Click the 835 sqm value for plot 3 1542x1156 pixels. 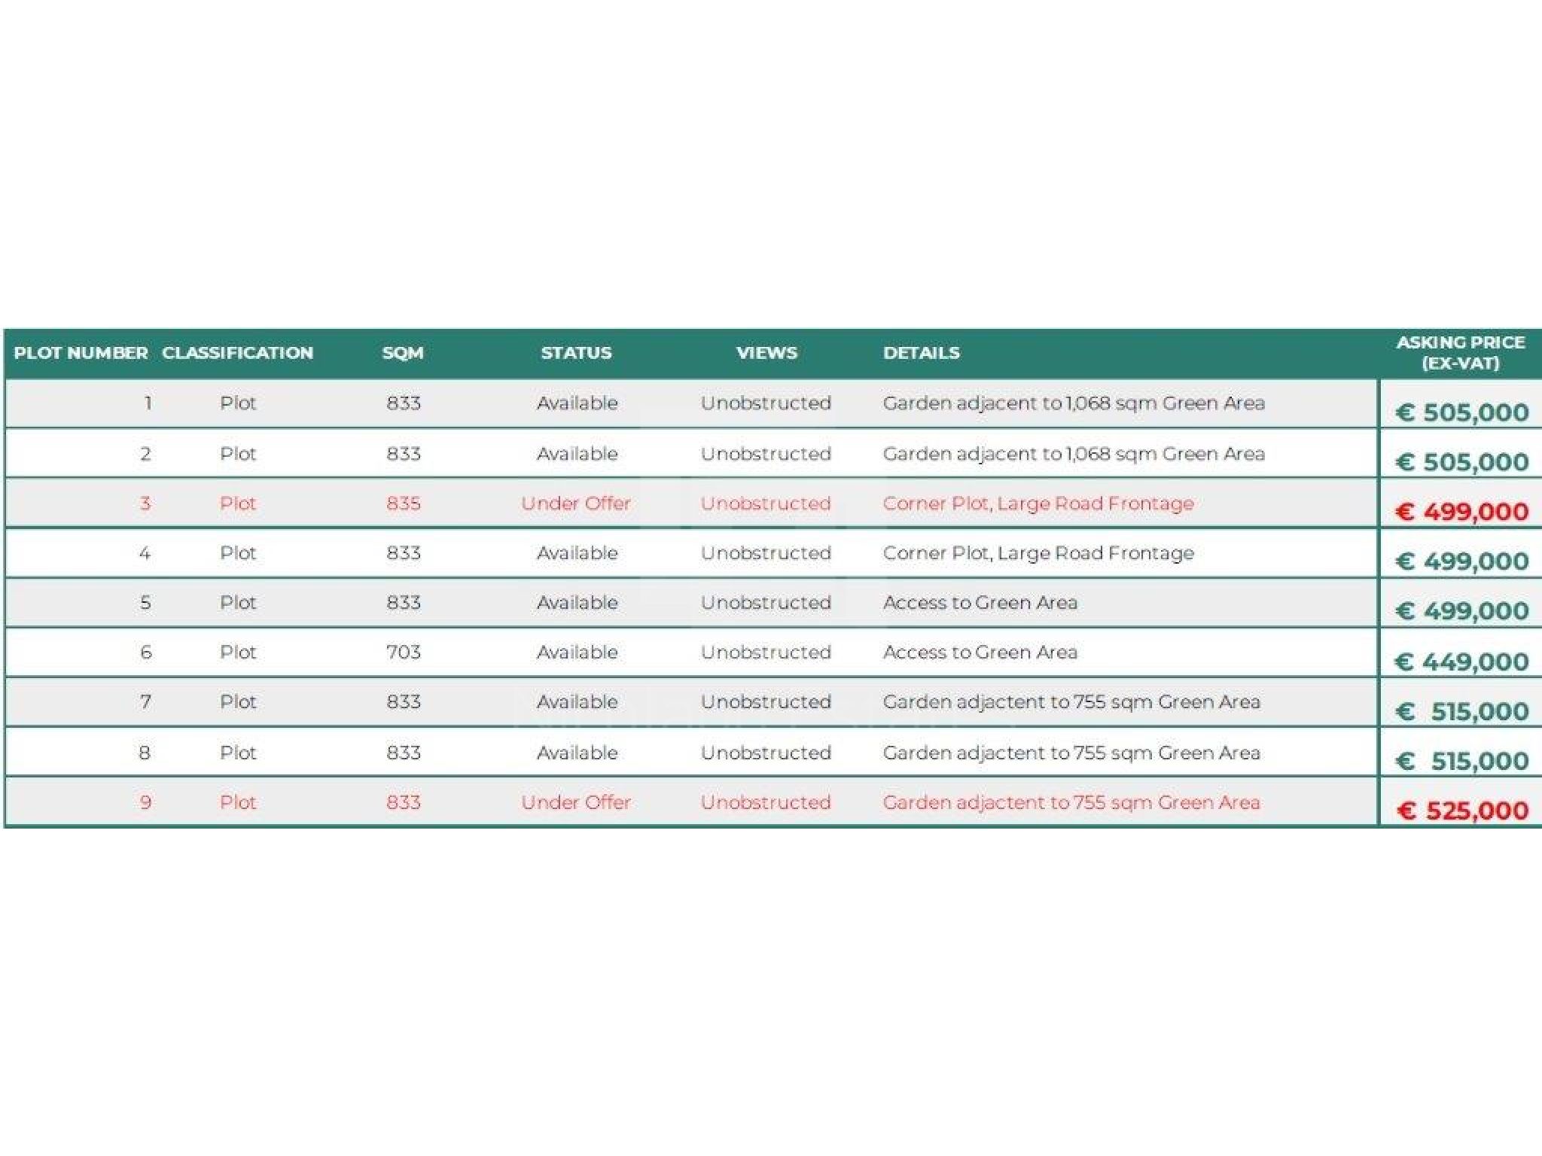click(x=404, y=503)
